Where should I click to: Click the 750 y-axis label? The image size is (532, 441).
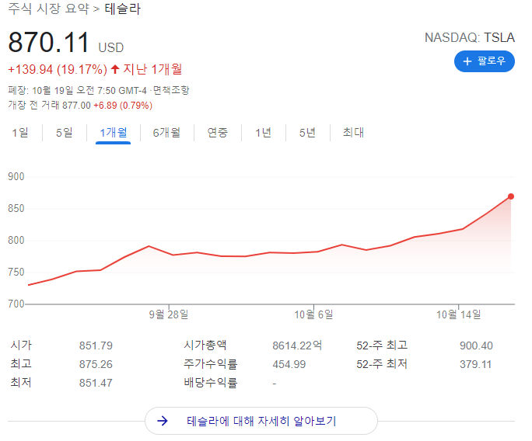(16, 272)
